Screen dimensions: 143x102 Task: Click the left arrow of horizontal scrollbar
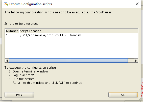coord(7,61)
